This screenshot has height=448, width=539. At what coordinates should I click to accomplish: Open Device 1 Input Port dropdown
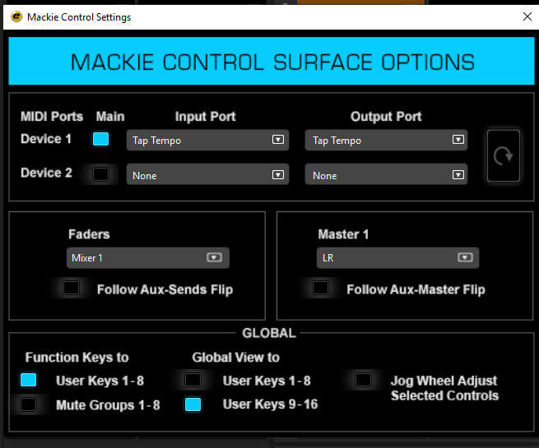click(207, 140)
